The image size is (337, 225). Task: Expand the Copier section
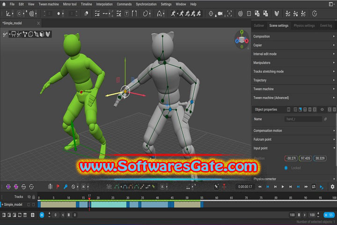point(293,45)
